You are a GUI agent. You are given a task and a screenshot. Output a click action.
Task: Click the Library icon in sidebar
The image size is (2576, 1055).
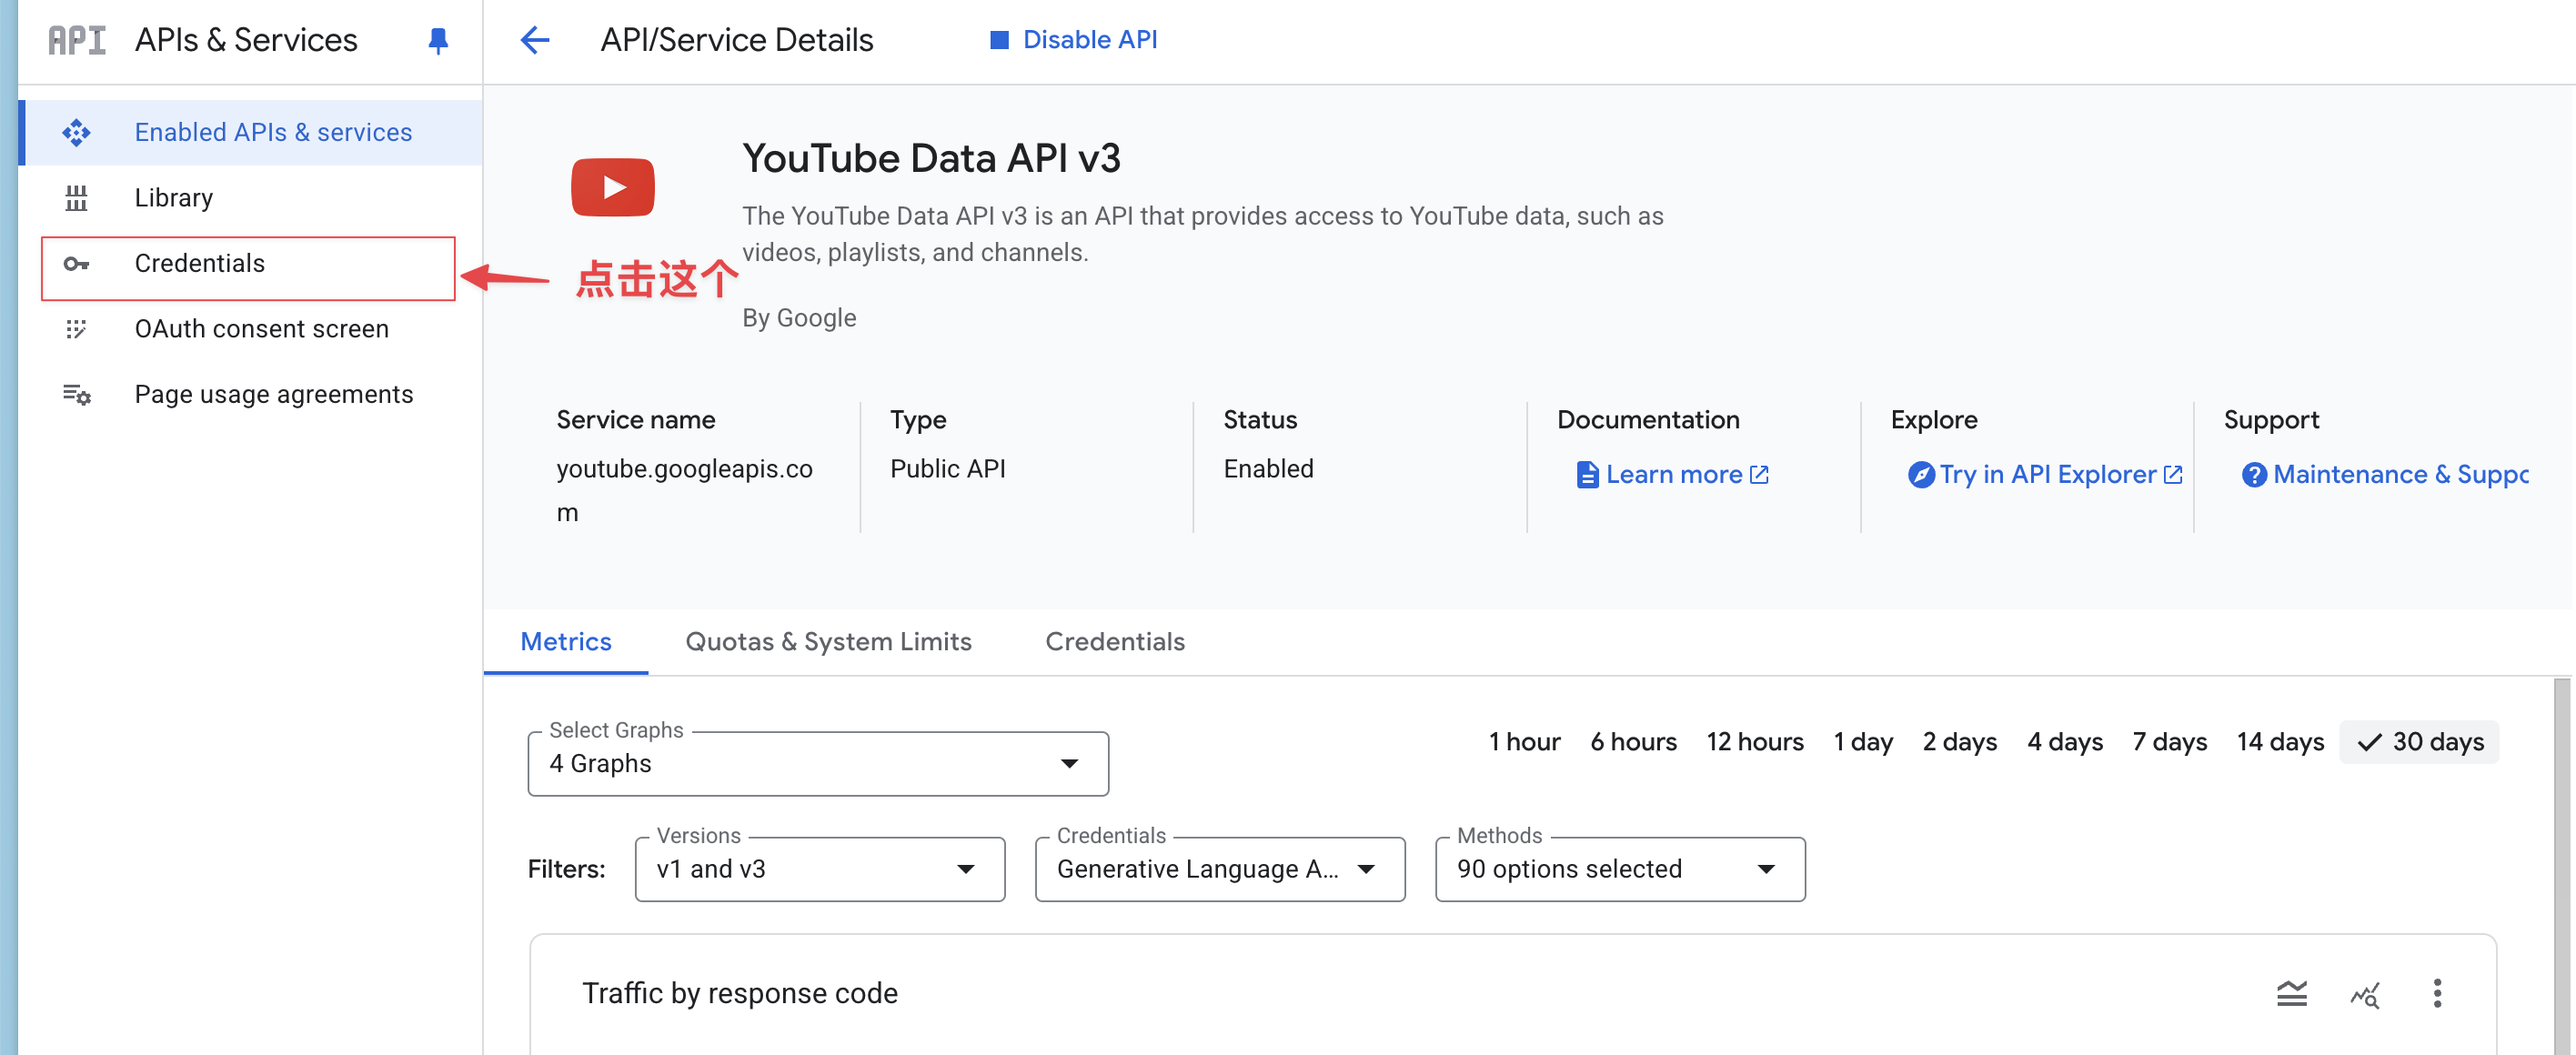(x=76, y=198)
